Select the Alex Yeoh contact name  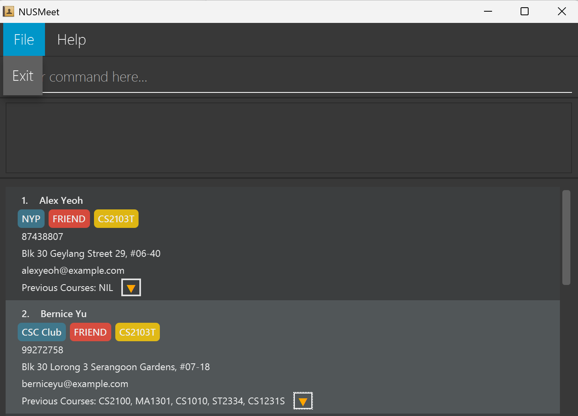(x=61, y=201)
